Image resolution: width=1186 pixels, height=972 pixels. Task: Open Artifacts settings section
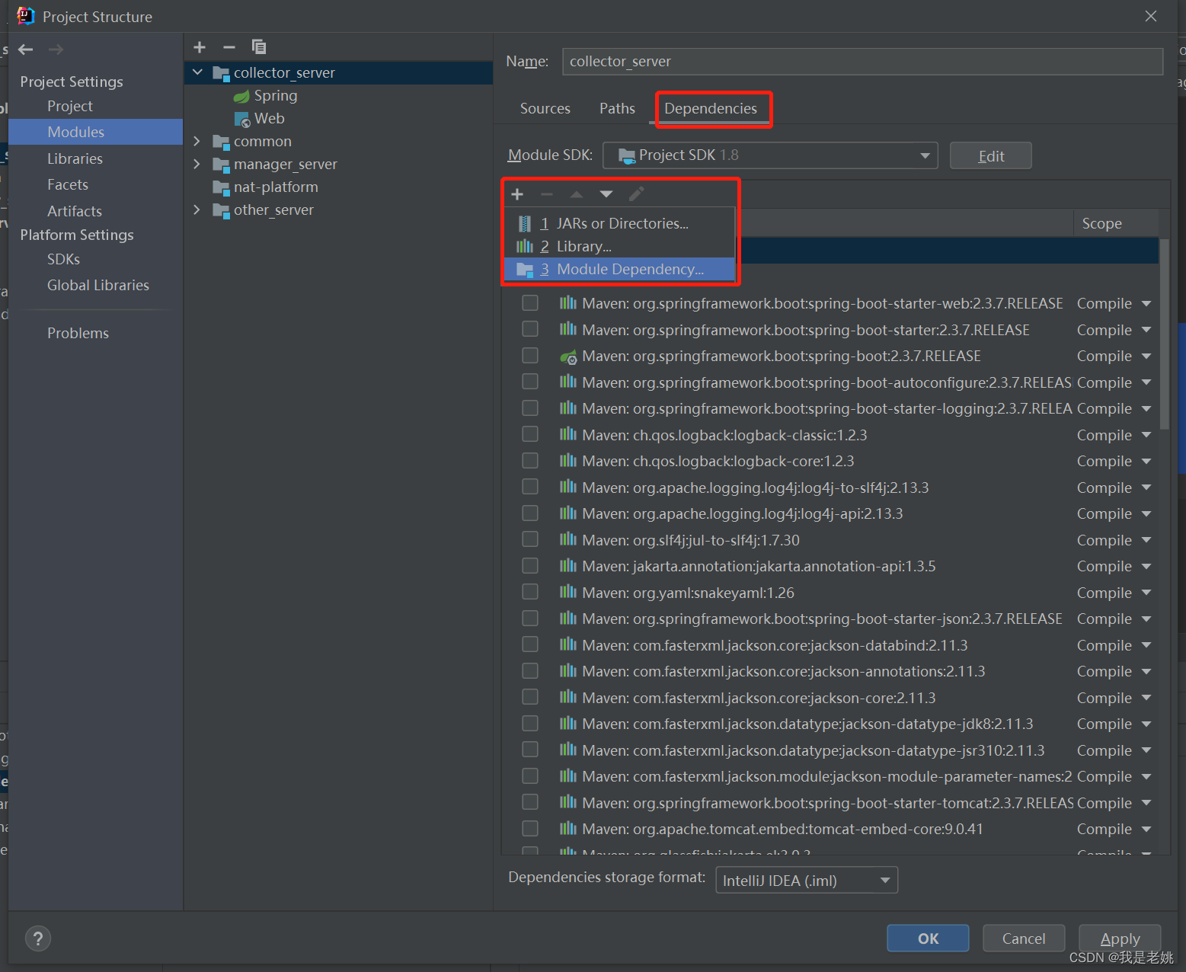click(75, 211)
